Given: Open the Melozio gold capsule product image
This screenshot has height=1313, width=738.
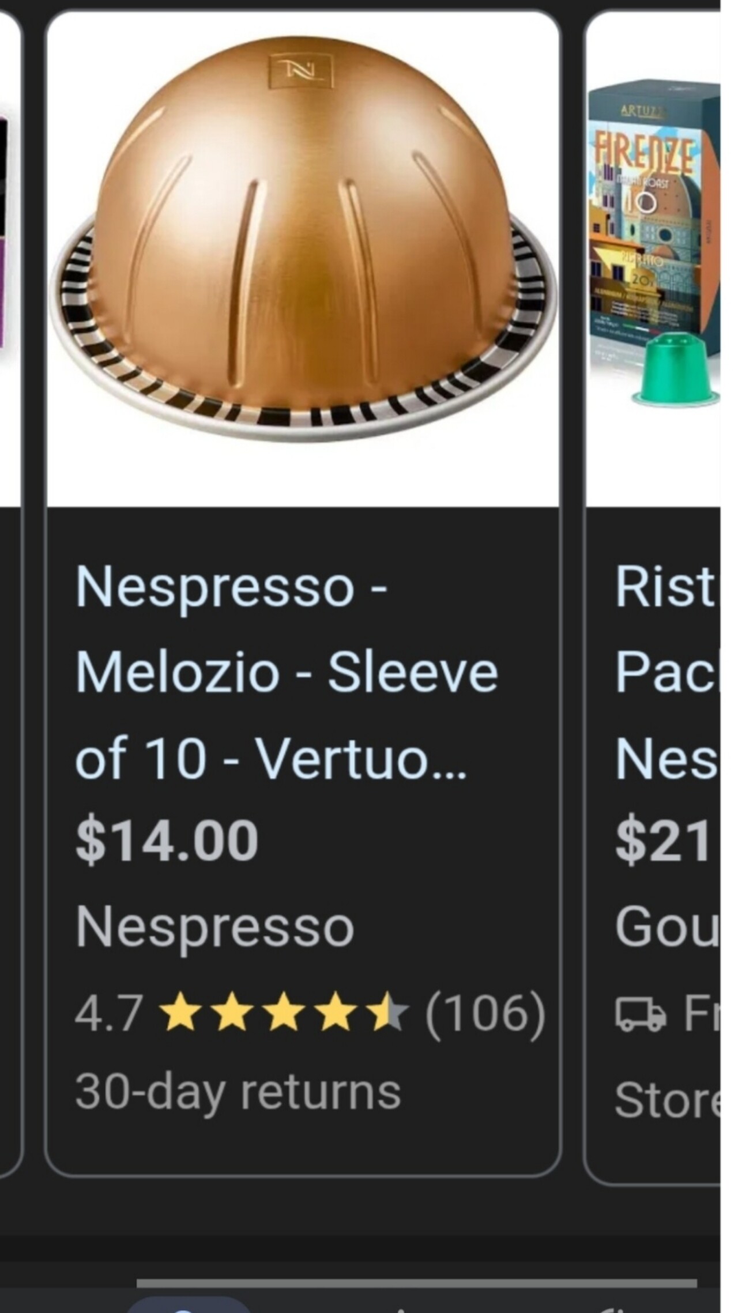Looking at the screenshot, I should [303, 259].
